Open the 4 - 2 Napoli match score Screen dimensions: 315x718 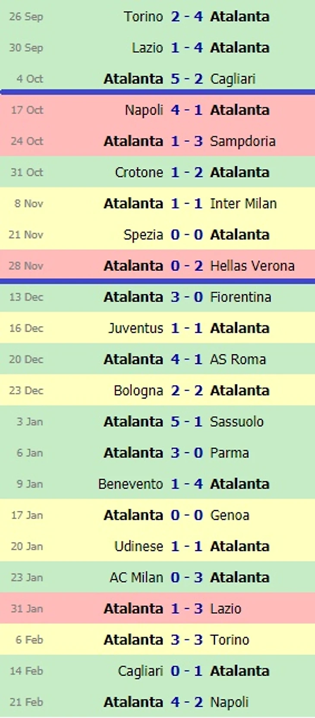pyautogui.click(x=186, y=702)
